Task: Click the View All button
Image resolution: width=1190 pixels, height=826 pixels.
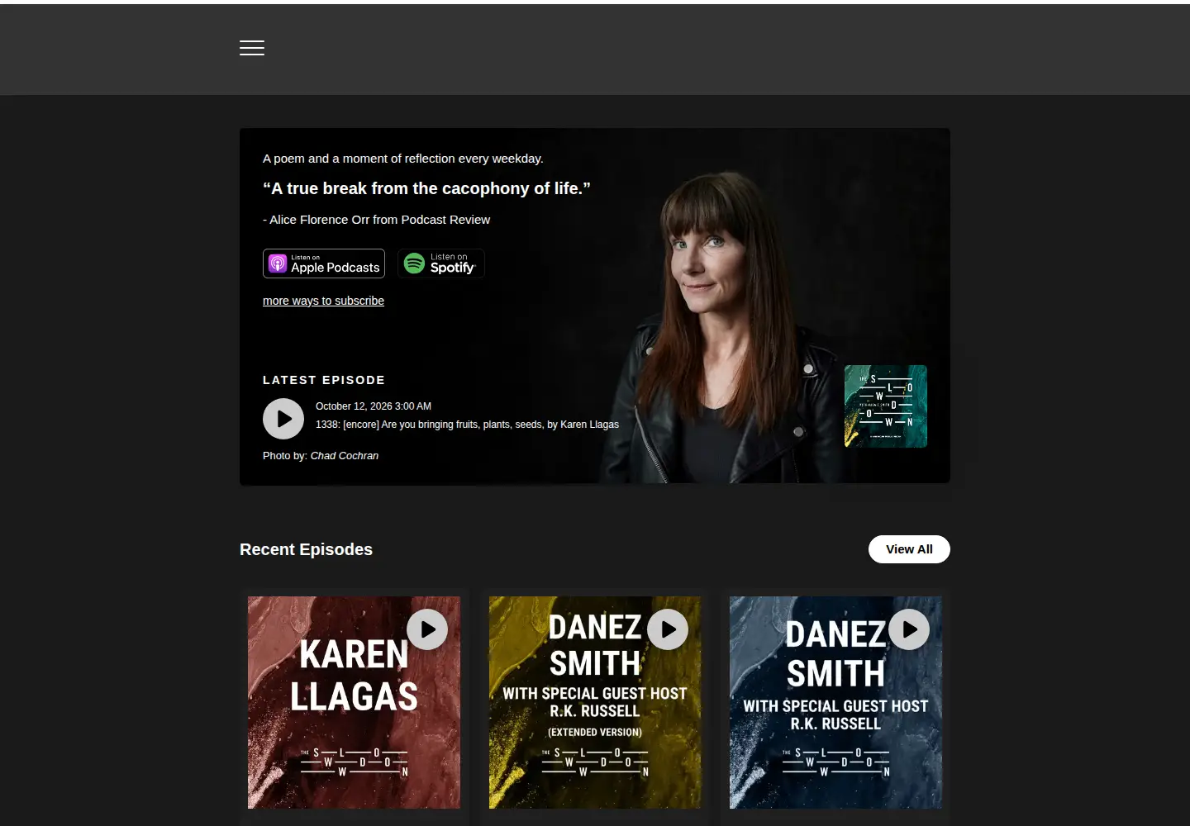Action: click(909, 549)
